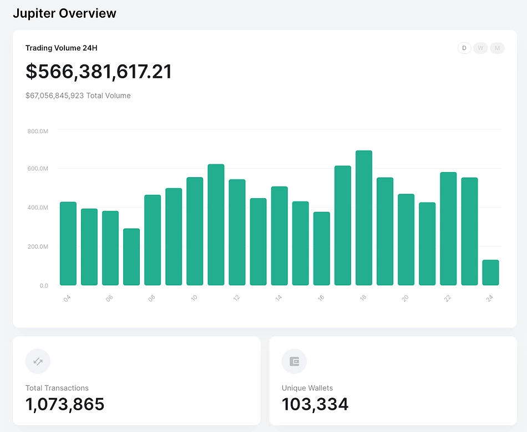Click the 04 x-axis date label

(67, 298)
